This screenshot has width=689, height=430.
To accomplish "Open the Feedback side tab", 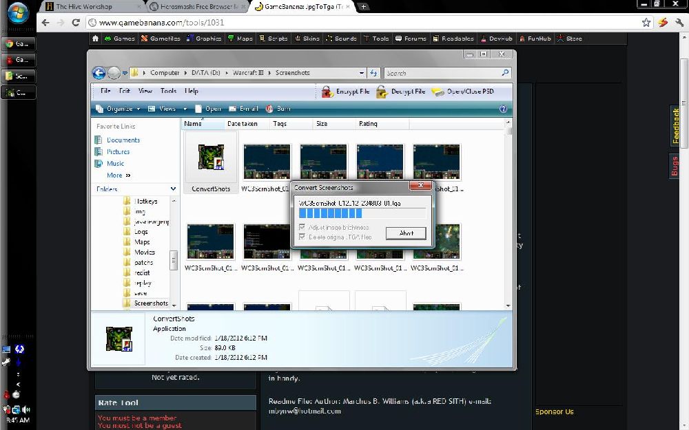I will click(675, 126).
